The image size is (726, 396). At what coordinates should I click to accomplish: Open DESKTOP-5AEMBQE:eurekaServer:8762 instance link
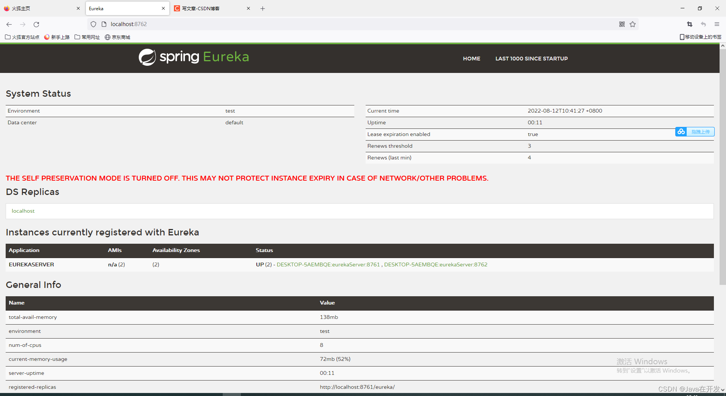[436, 265]
